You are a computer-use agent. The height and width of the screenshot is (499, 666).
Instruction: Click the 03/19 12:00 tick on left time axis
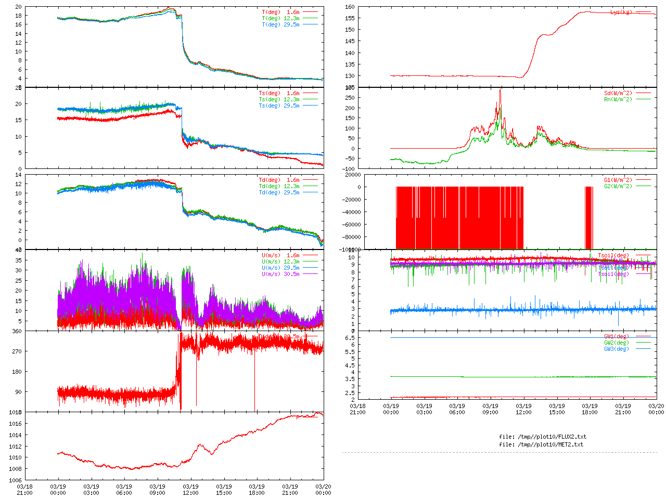pos(190,490)
